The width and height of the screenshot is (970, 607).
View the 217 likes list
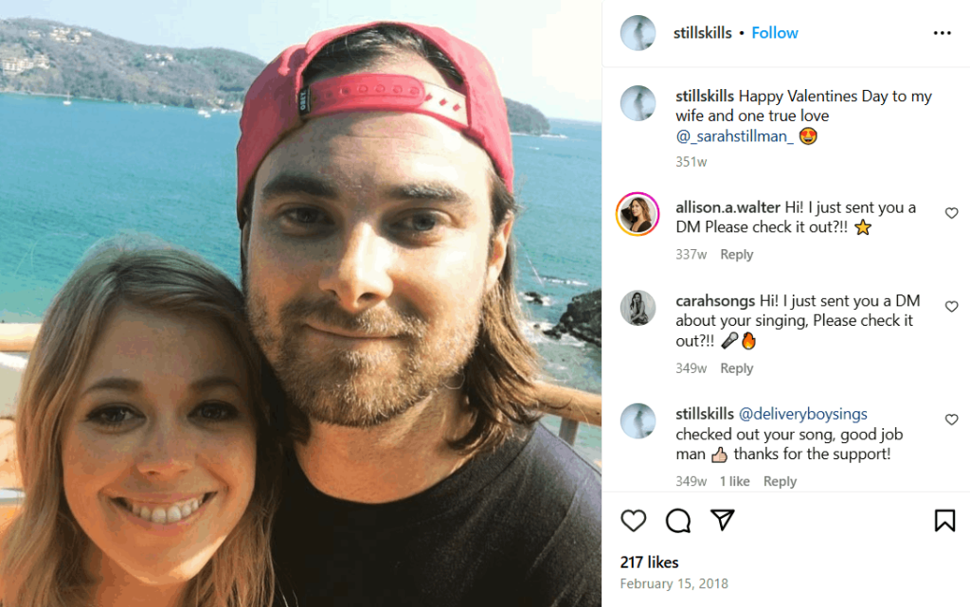649,562
